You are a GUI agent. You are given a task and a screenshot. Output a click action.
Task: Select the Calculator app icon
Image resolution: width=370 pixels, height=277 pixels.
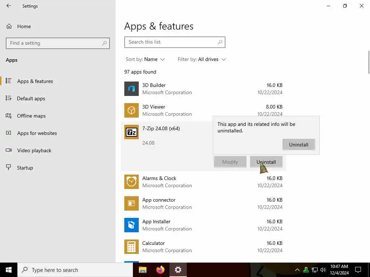[132, 247]
